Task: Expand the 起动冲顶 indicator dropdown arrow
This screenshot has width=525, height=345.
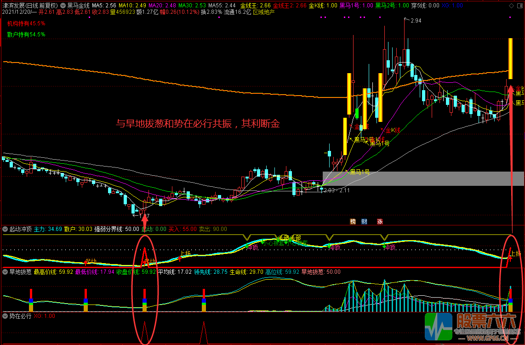Action: [5, 229]
